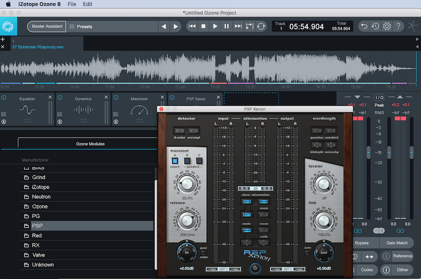Expand the Unknown manufacturer folder
The height and width of the screenshot is (279, 421).
[86, 265]
